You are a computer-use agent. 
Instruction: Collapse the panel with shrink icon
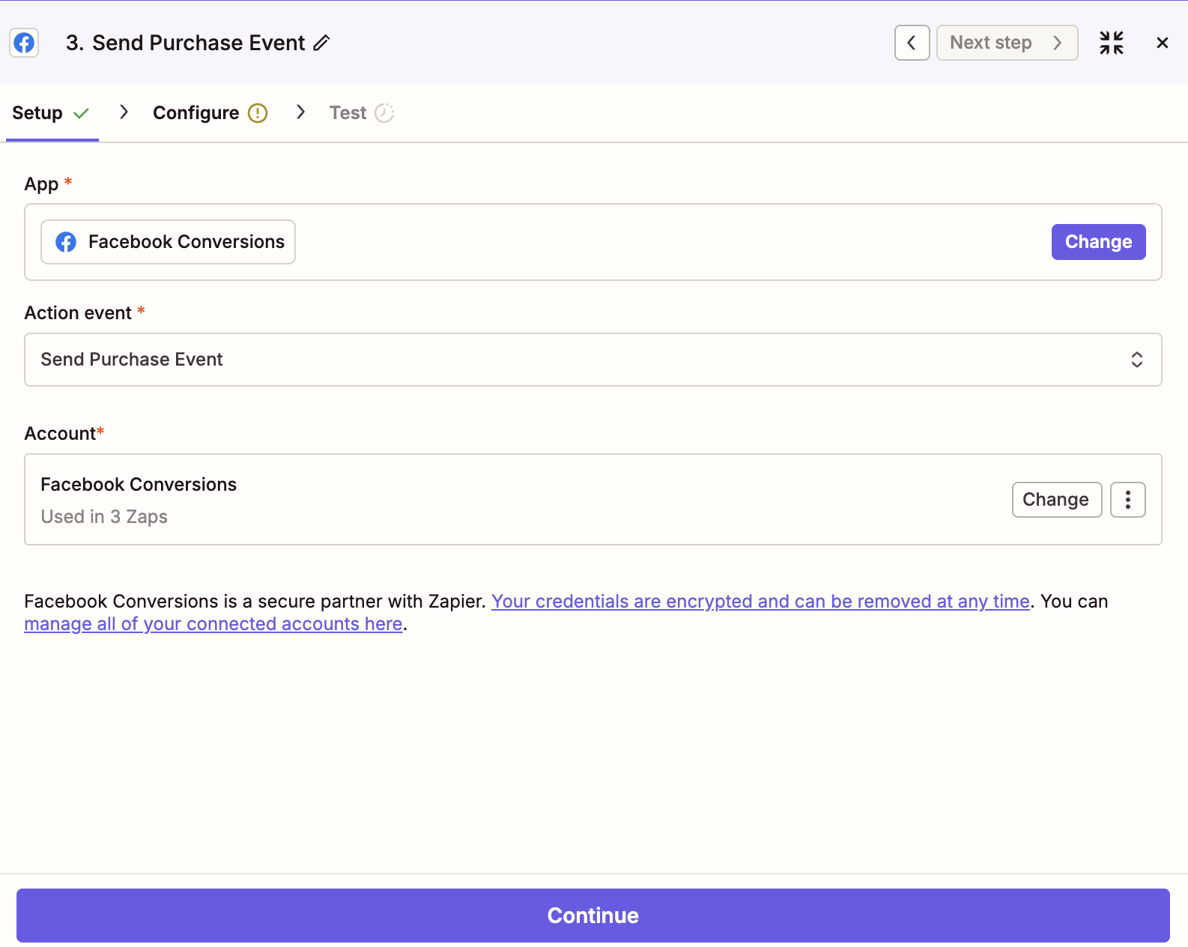[x=1112, y=43]
